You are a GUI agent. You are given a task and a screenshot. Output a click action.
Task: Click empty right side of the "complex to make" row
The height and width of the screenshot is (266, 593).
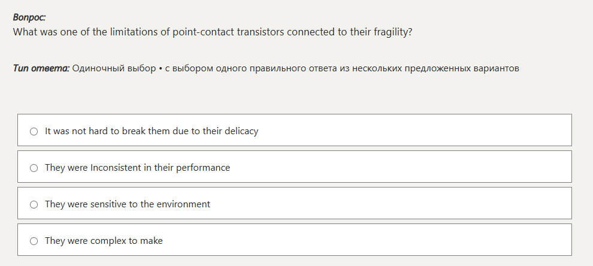coord(449,240)
